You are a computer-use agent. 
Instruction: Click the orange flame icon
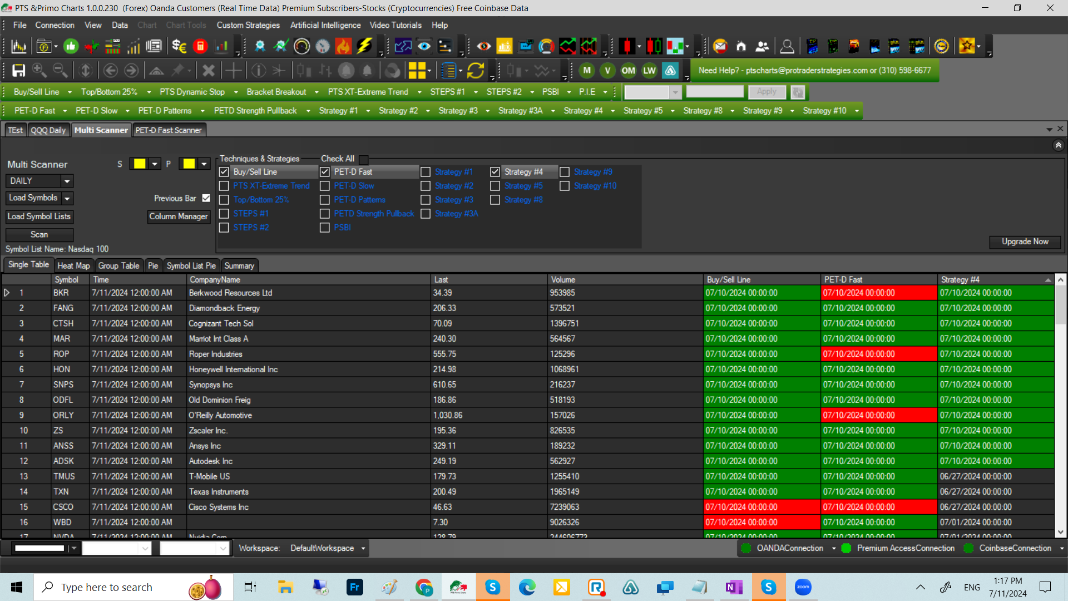[343, 47]
